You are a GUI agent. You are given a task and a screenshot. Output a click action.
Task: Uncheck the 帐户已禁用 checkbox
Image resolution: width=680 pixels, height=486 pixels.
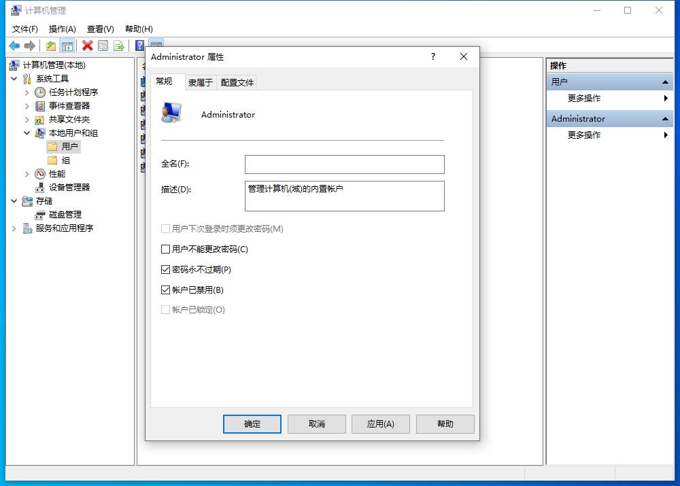tap(165, 290)
